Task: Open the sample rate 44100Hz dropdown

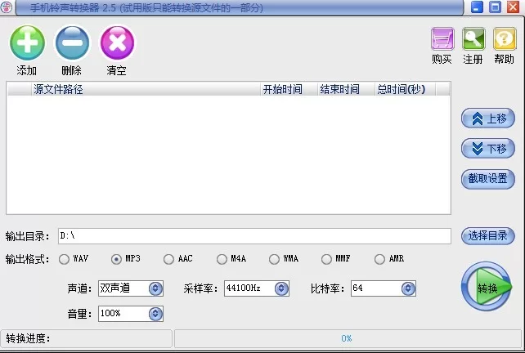Action: coord(281,288)
